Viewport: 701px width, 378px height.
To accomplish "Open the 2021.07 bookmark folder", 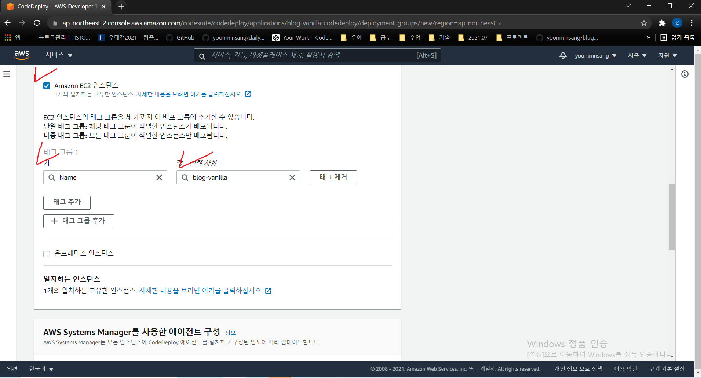I will click(473, 37).
